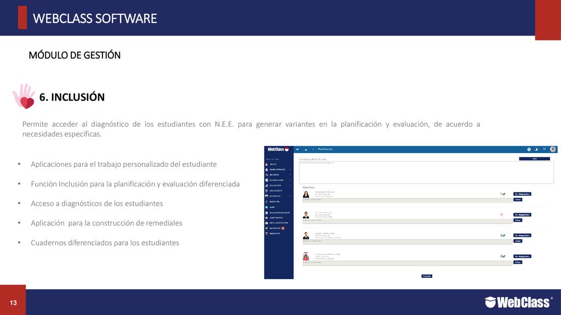The height and width of the screenshot is (315, 561).
Task: Select Administración in the sidebar menu
Action: tap(277, 170)
